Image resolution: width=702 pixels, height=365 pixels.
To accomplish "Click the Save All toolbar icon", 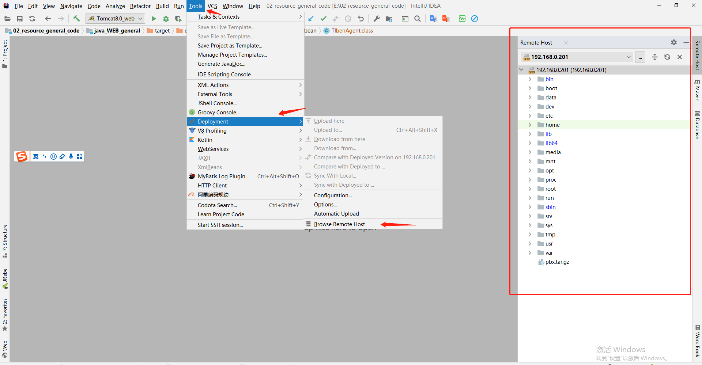I will [20, 19].
